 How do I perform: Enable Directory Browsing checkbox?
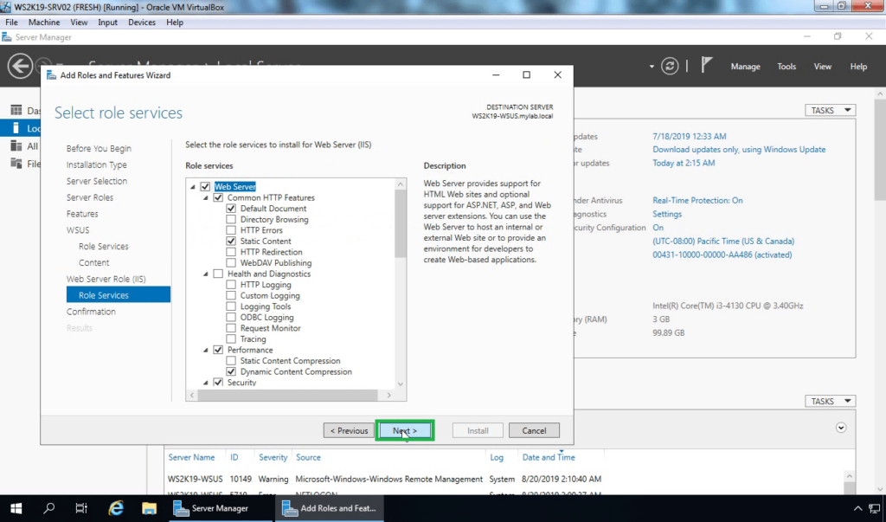231,219
